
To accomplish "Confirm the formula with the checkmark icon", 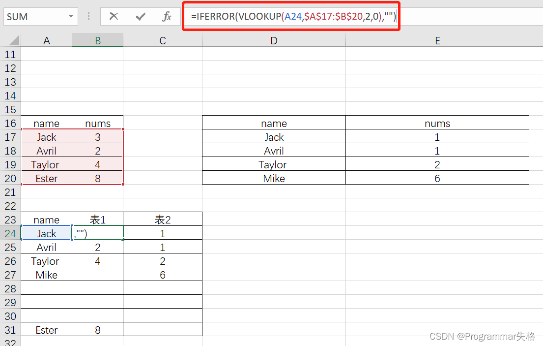I will click(x=140, y=16).
